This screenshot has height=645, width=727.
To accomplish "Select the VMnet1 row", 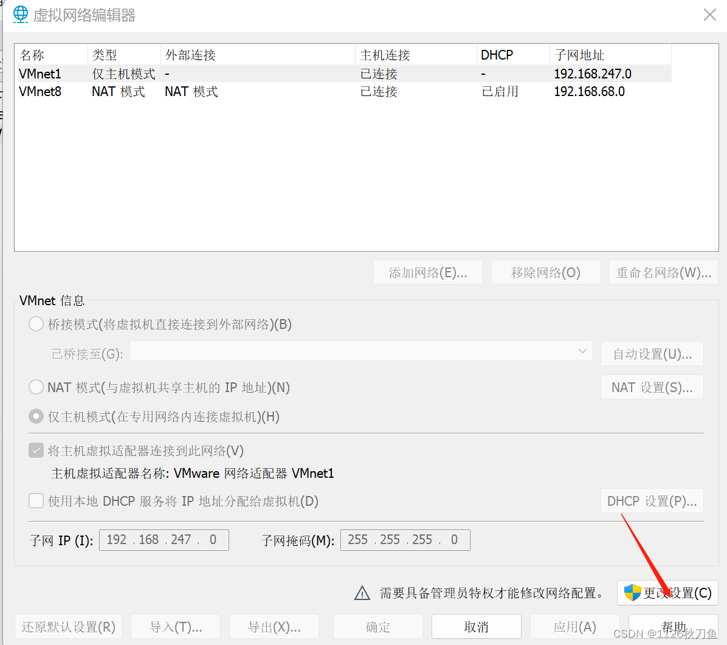I will pyautogui.click(x=344, y=74).
